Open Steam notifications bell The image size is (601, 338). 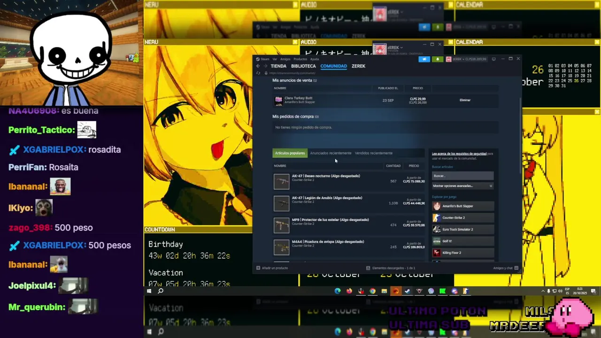(438, 59)
